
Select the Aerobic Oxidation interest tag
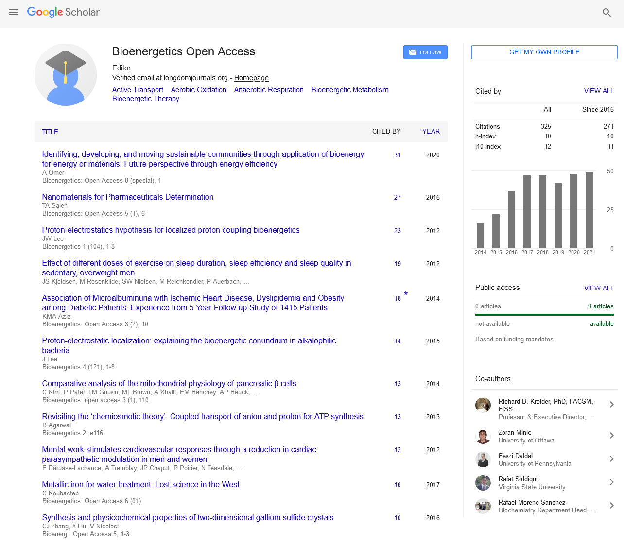[198, 90]
